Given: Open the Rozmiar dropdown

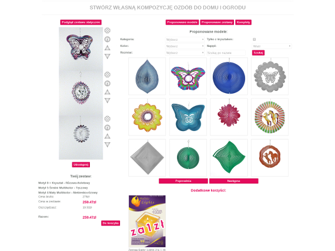Looking at the screenshot, I should (185, 53).
